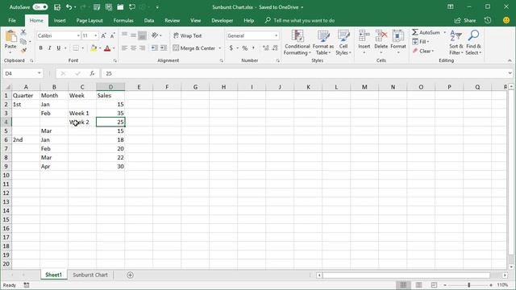Open Conditional Formatting menu
Viewport: 516px width, 290px height.
tap(298, 43)
